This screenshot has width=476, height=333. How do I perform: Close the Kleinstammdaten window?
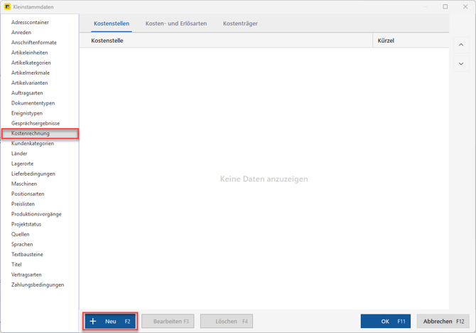pyautogui.click(x=465, y=6)
